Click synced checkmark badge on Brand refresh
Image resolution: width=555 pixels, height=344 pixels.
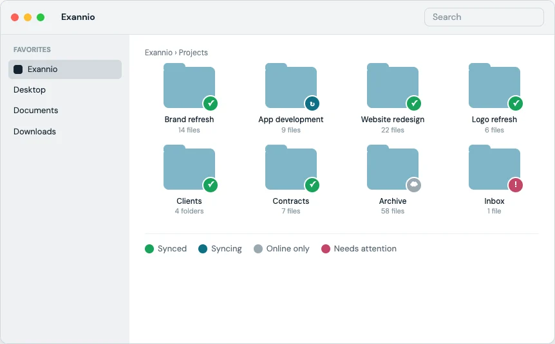point(211,104)
